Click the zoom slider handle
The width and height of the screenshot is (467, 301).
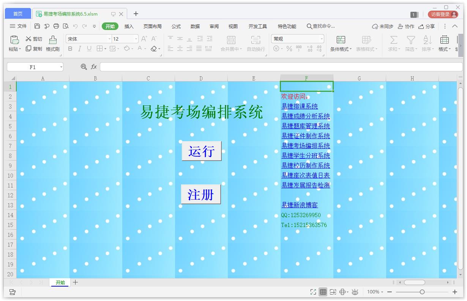(422, 292)
